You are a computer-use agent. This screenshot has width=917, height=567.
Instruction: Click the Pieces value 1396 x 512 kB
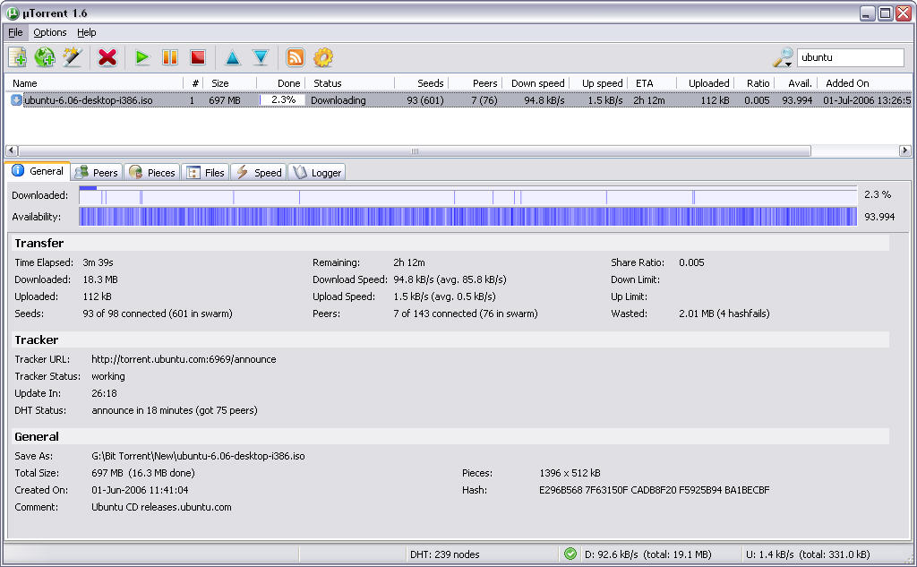[x=570, y=473]
